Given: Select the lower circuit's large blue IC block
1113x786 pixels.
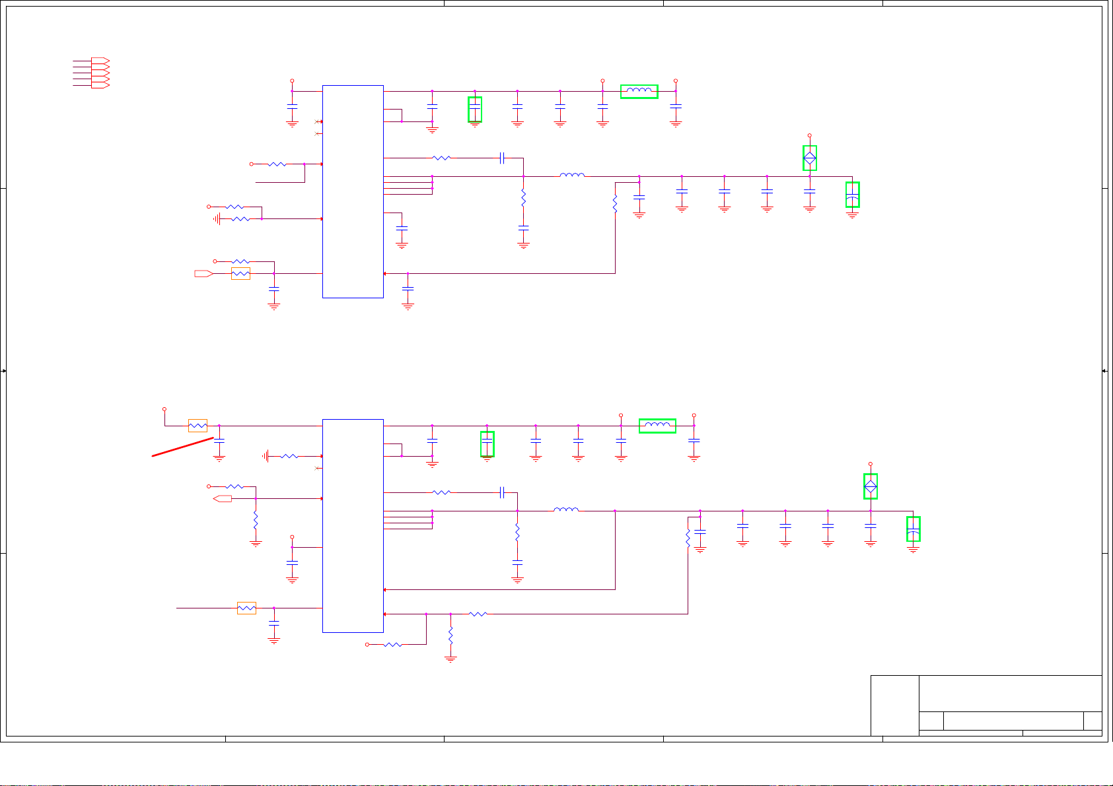Looking at the screenshot, I should point(353,526).
